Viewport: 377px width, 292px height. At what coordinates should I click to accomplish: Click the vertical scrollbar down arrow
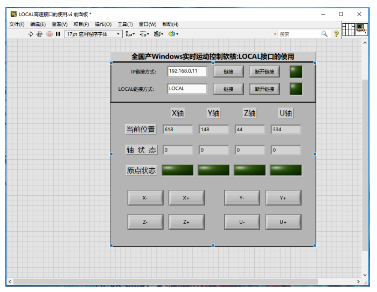pos(365,275)
